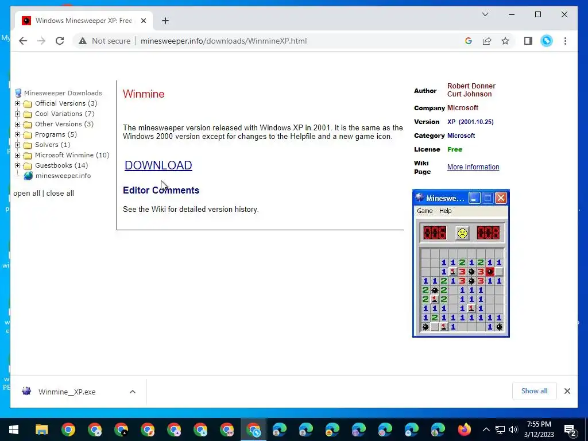The height and width of the screenshot is (441, 588).
Task: Open the tab search chevron
Action: (485, 14)
